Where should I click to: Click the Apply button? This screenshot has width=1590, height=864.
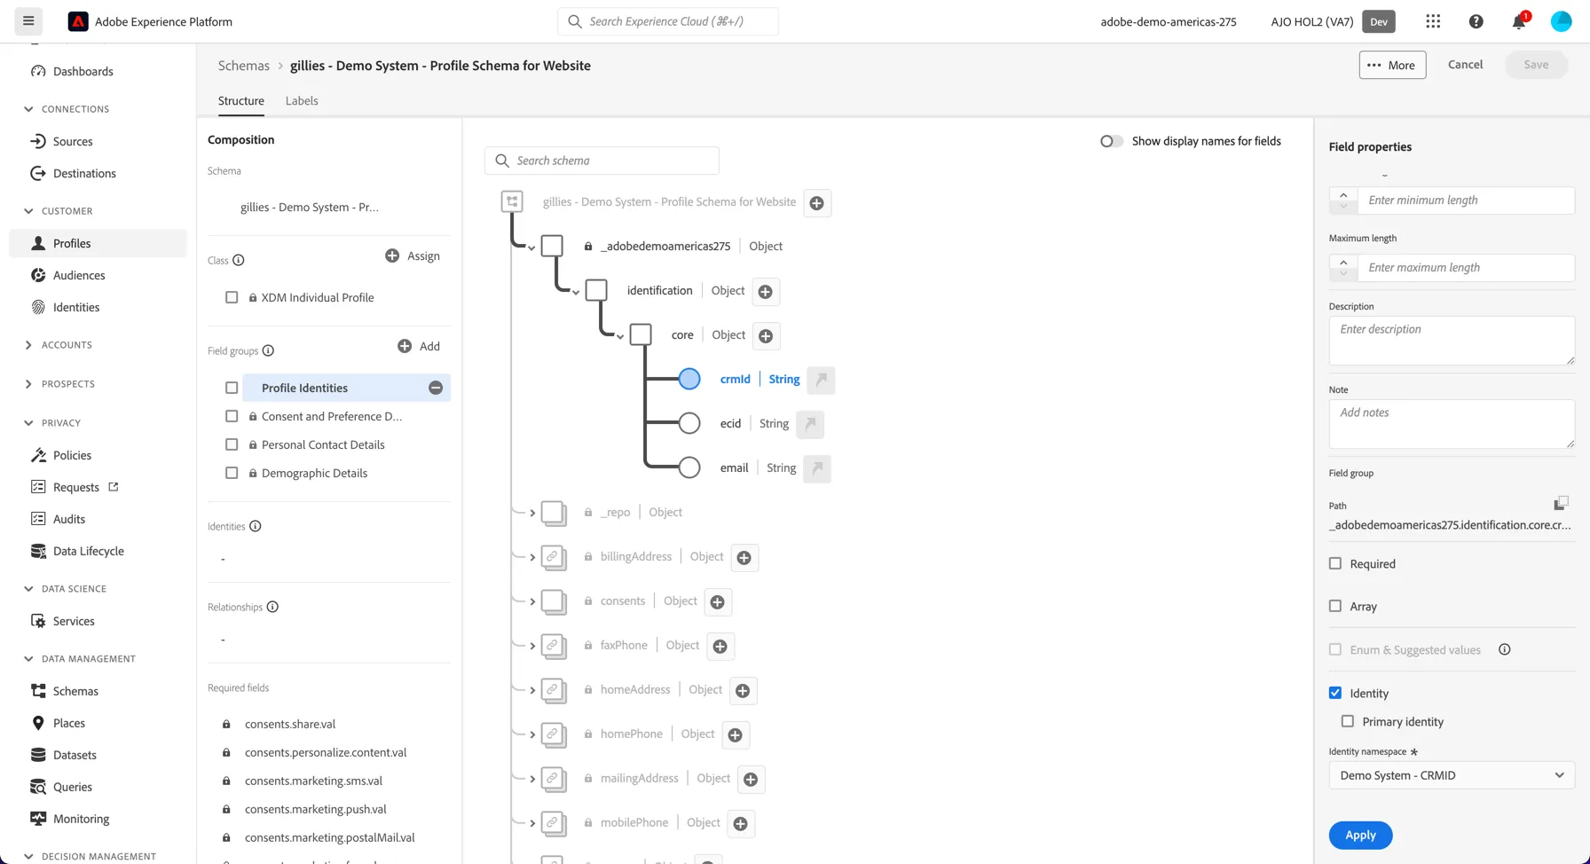click(1360, 835)
